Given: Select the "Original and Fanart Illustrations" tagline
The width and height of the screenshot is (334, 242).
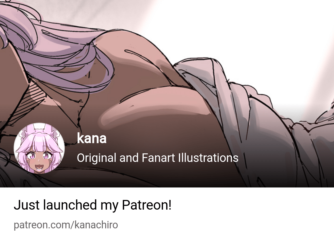Looking at the screenshot, I should (158, 158).
